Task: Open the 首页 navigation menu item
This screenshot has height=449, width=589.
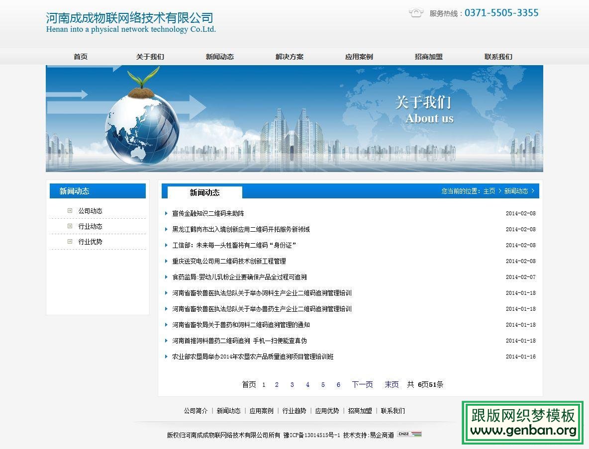Action: [80, 56]
